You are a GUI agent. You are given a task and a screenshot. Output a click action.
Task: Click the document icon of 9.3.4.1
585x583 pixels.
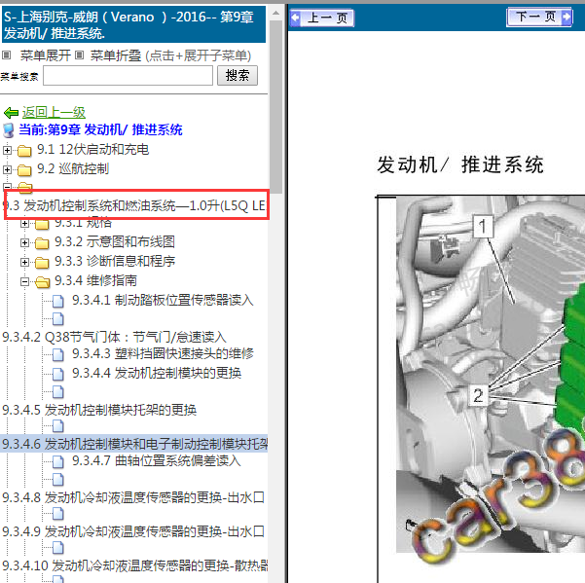click(x=57, y=301)
